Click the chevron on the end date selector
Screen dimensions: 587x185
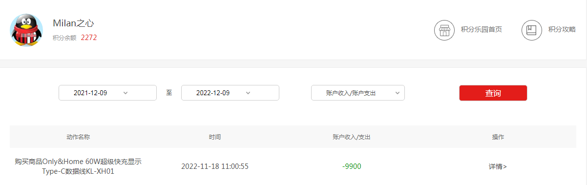pos(248,93)
